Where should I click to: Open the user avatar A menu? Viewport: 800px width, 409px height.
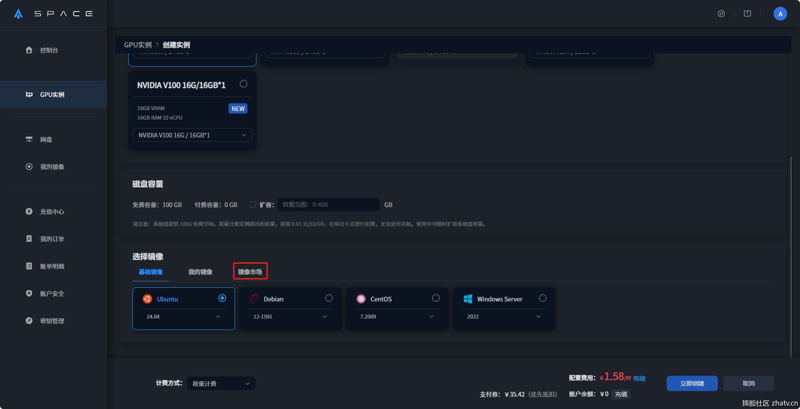click(x=780, y=14)
